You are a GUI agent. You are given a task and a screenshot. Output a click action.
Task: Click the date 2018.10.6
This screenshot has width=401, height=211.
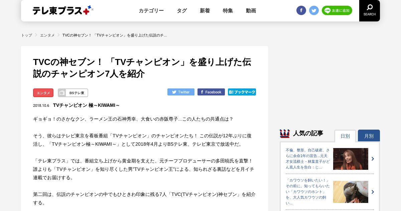pyautogui.click(x=41, y=105)
